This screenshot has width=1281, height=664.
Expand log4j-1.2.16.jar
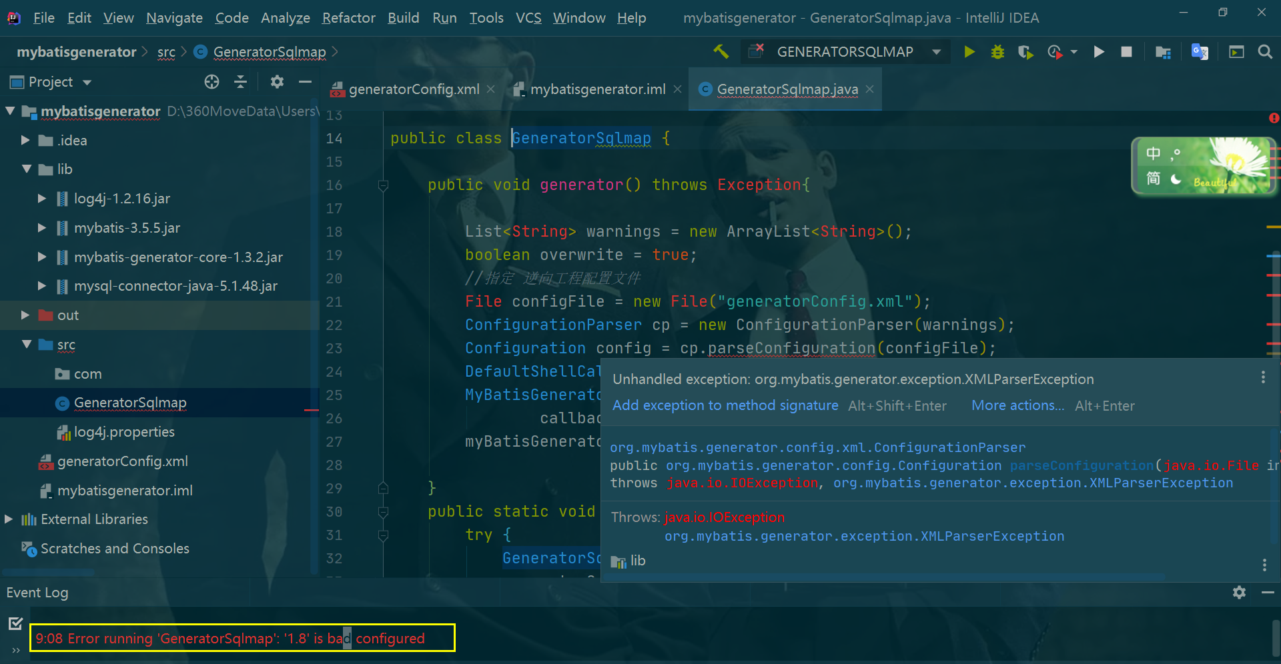pyautogui.click(x=42, y=198)
